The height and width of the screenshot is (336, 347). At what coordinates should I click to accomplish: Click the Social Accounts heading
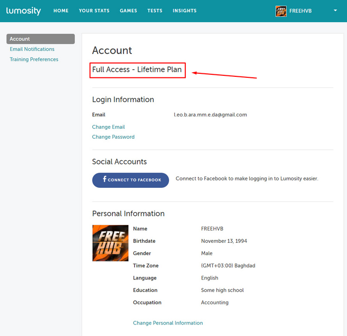(x=119, y=162)
